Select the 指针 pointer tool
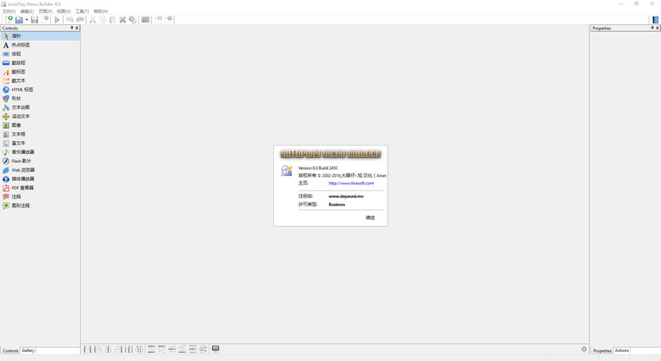 [40, 36]
